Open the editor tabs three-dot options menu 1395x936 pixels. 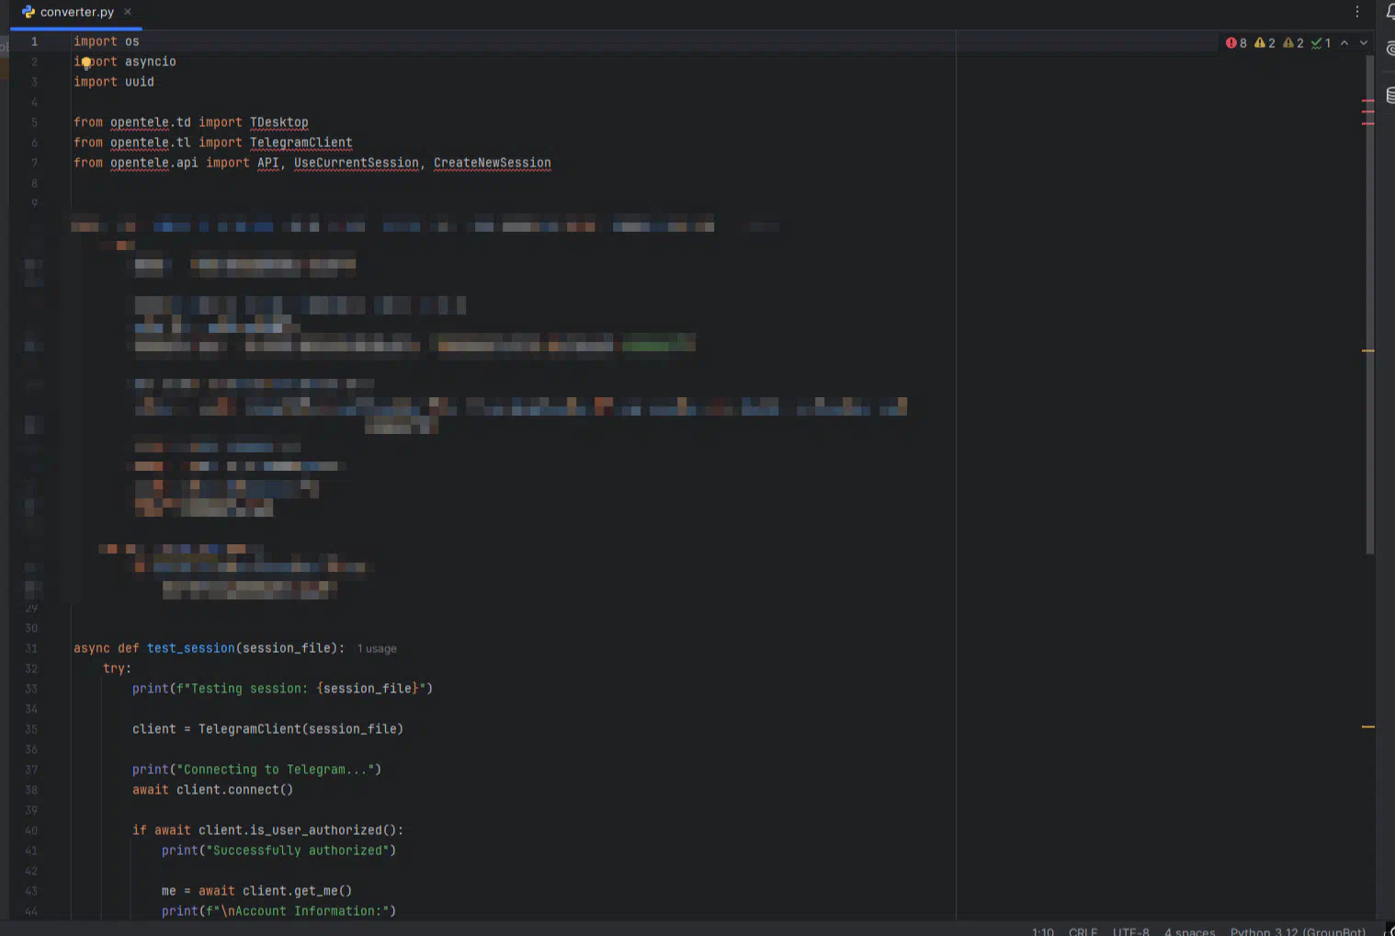(1357, 12)
